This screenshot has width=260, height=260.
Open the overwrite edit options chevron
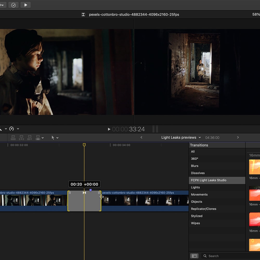click(x=43, y=138)
